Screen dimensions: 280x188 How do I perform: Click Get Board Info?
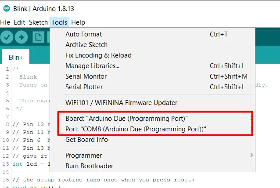click(86, 140)
